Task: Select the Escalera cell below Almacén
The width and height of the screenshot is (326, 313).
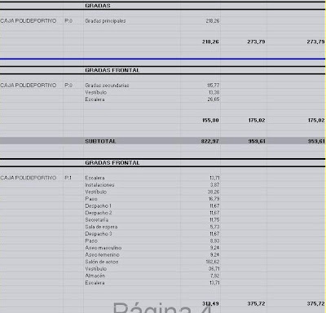Action: pos(95,283)
